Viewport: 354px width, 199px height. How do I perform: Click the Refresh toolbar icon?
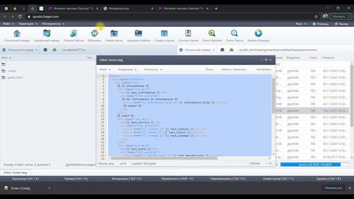click(x=95, y=36)
